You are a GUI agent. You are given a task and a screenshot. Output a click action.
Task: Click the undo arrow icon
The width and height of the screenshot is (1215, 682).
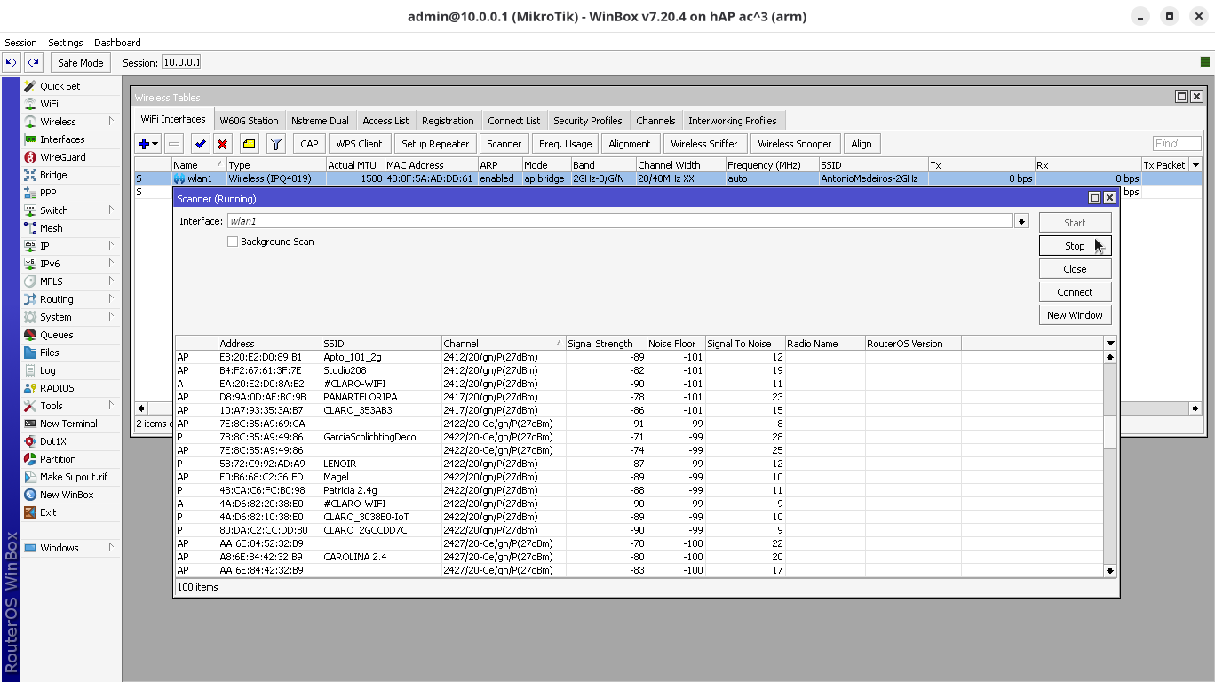click(12, 62)
